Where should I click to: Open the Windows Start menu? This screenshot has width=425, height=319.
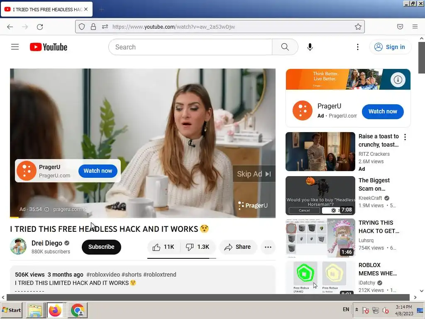[11, 310]
